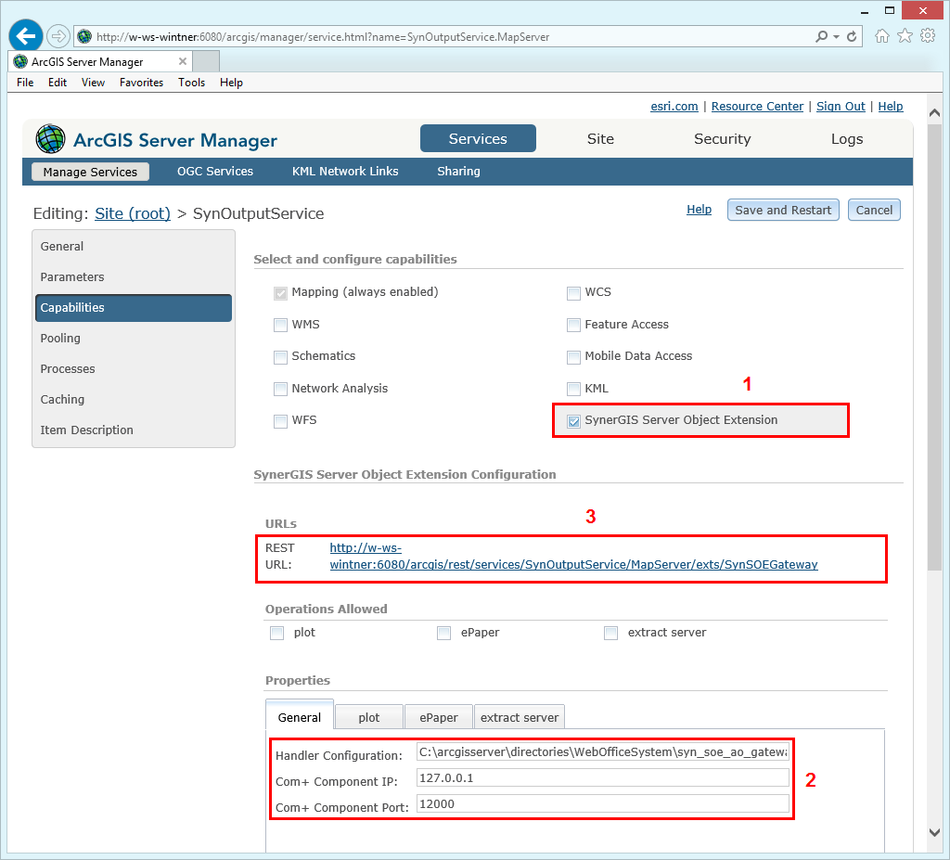
Task: Select the plot properties tab
Action: click(368, 716)
